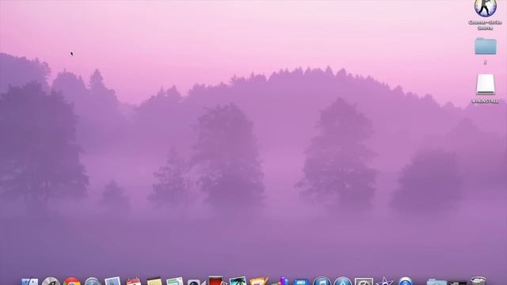Open Calendar from the Dock
507x285 pixels.
134,282
